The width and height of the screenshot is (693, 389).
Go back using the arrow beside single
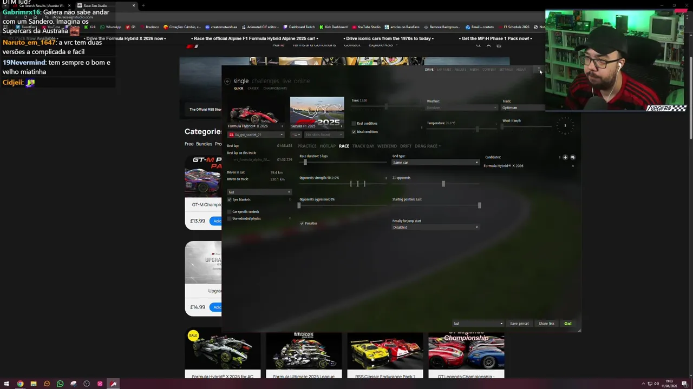tap(227, 81)
